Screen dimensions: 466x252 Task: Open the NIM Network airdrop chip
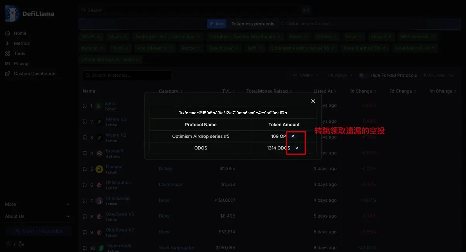(417, 37)
